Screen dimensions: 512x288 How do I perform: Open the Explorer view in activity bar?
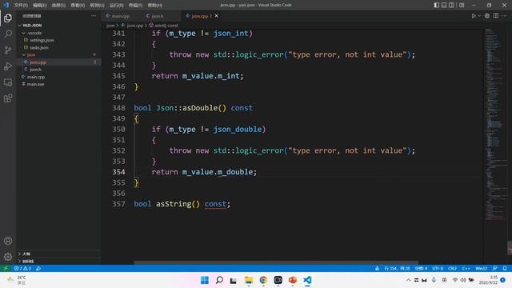point(8,18)
